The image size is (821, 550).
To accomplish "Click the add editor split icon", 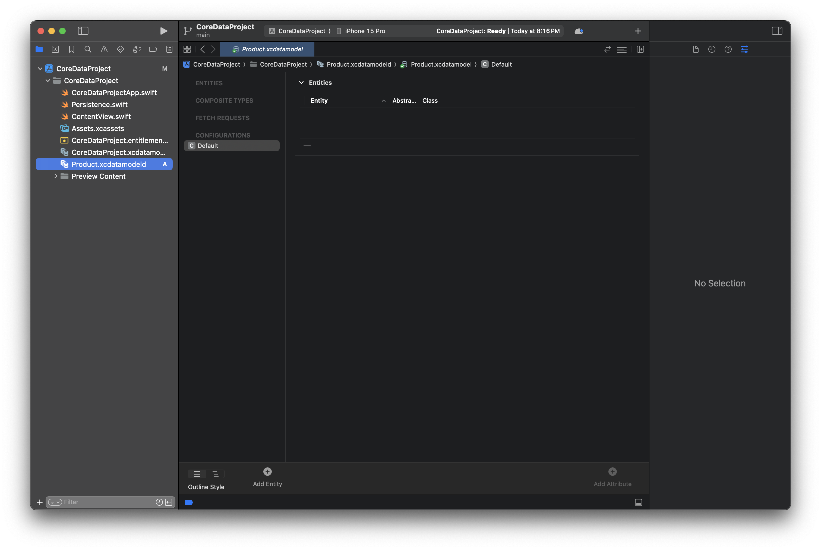I will coord(640,49).
